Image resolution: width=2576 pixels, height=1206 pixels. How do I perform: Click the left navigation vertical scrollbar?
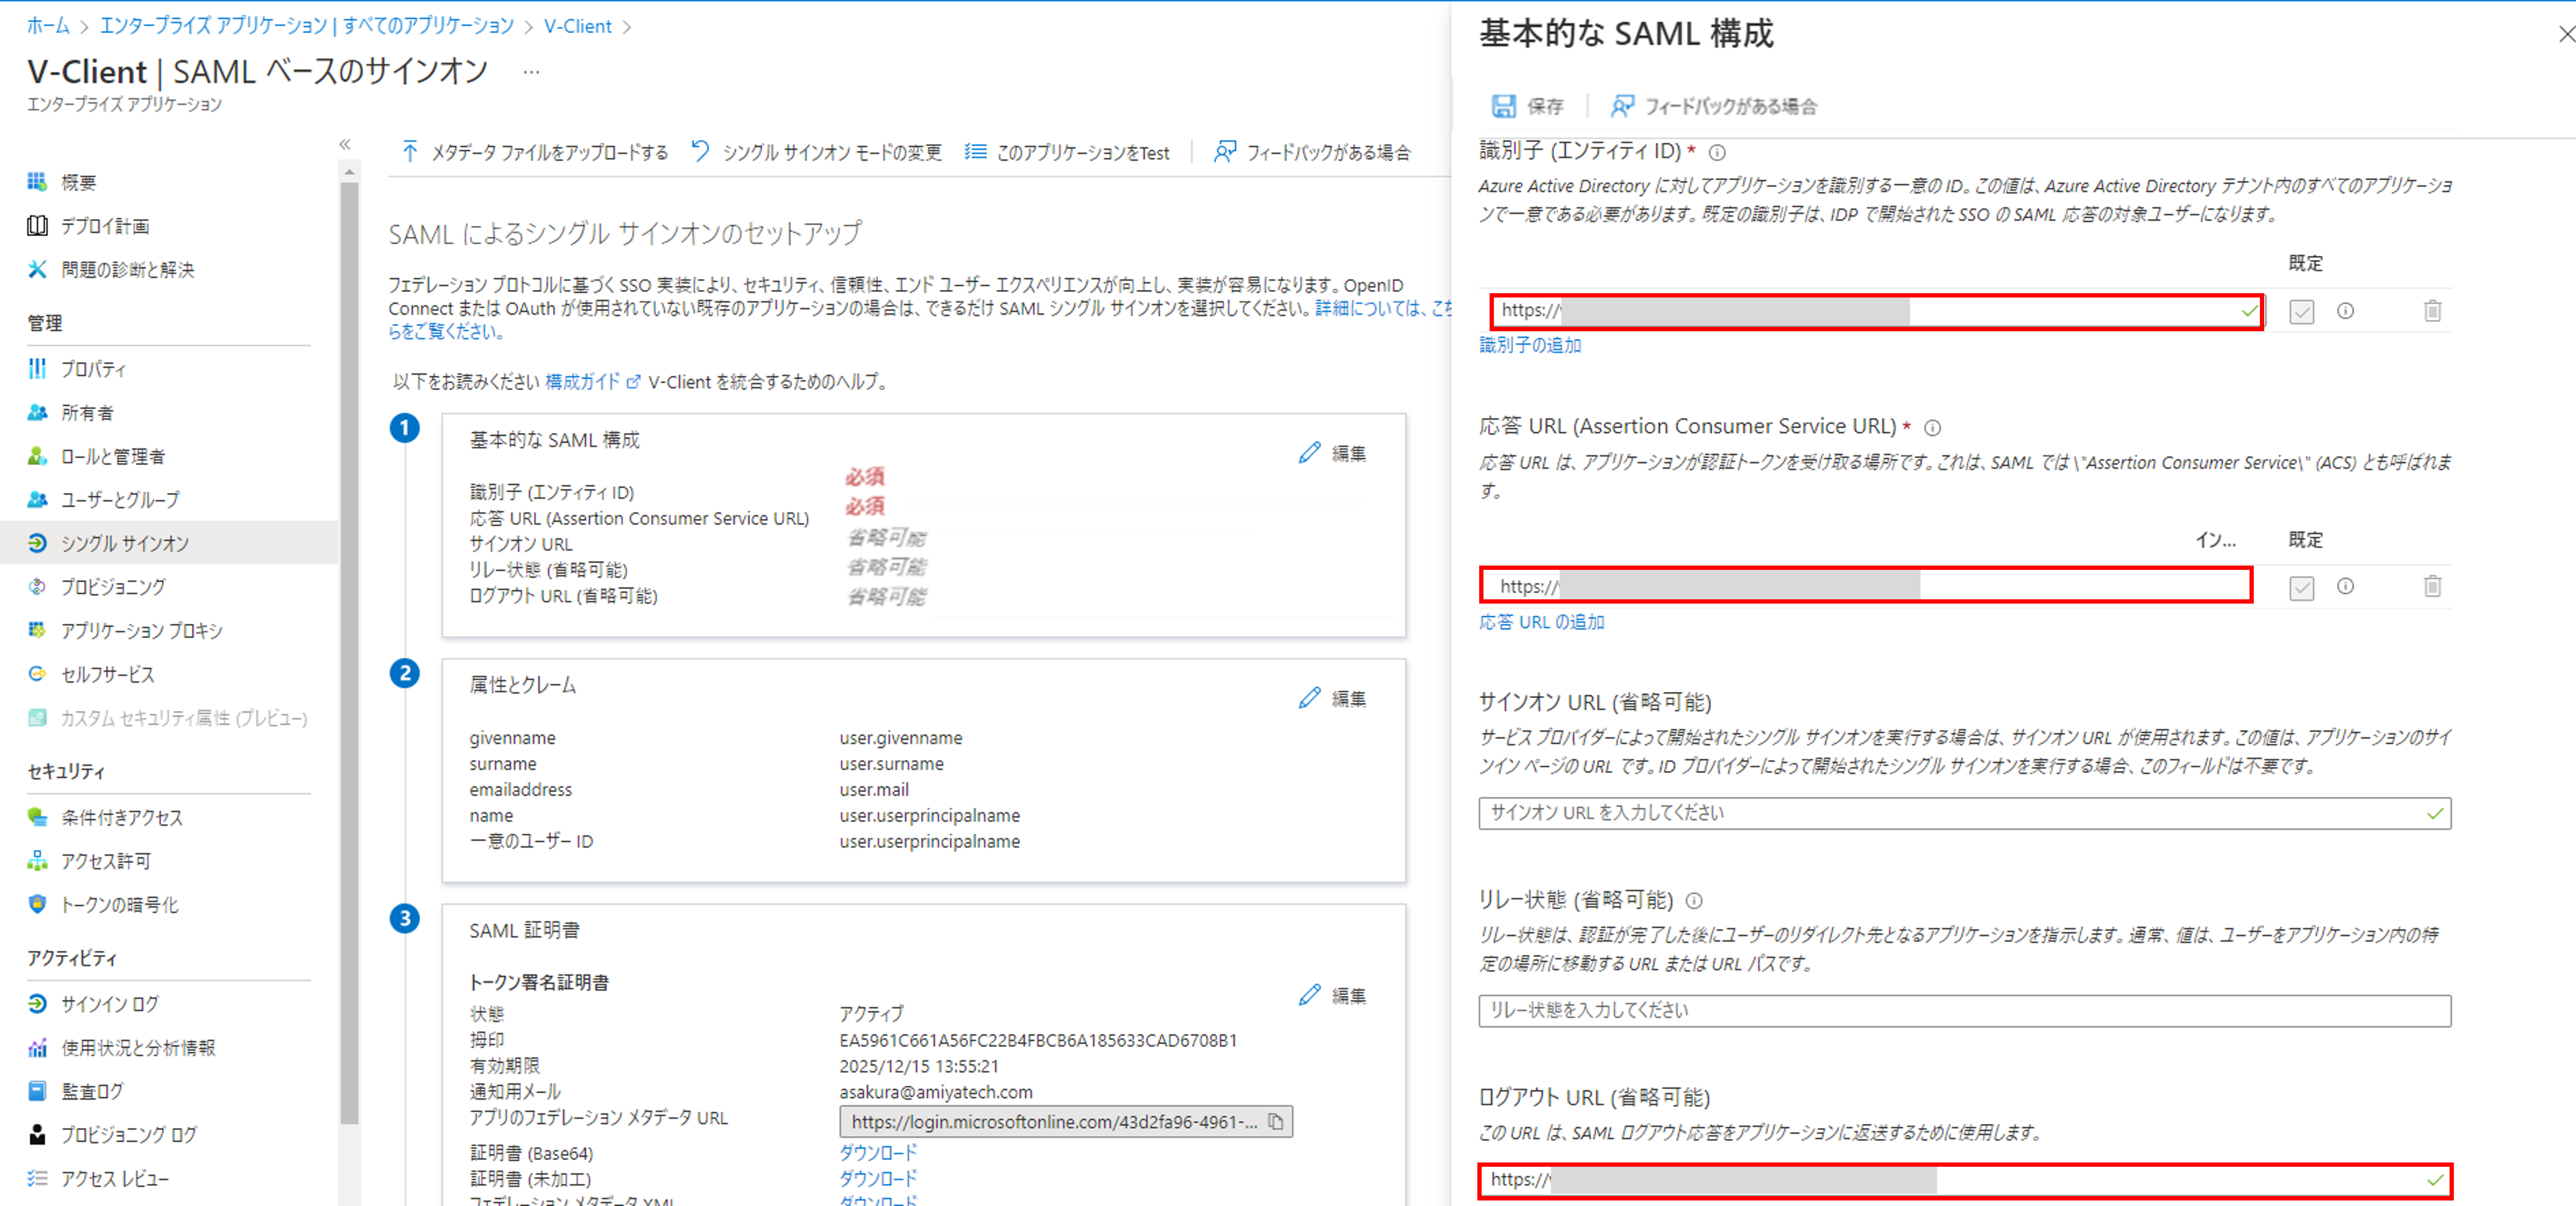pyautogui.click(x=349, y=650)
